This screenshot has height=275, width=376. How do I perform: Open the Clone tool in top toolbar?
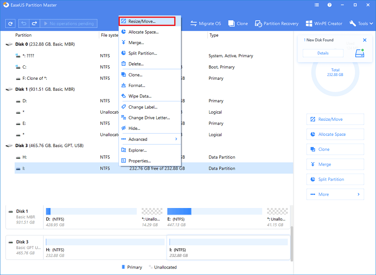(238, 24)
